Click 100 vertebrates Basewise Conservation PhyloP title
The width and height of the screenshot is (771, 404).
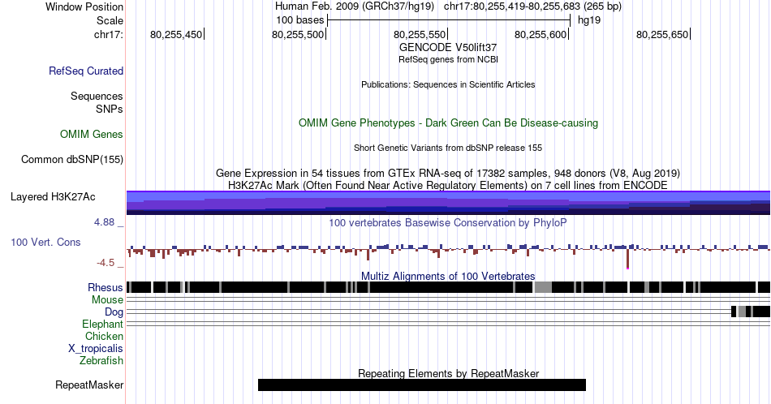[x=448, y=222]
